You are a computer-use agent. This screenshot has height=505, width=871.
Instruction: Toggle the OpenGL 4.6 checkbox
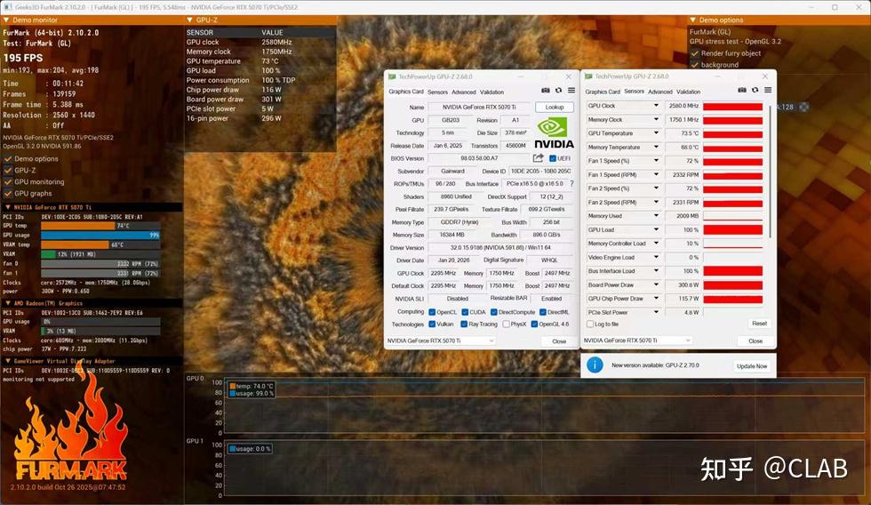coord(534,324)
